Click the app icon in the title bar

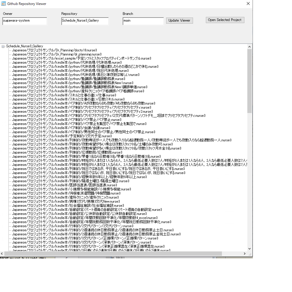point(4,4)
